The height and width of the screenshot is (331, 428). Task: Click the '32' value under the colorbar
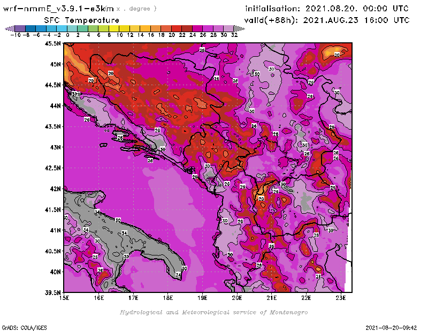[x=234, y=35]
